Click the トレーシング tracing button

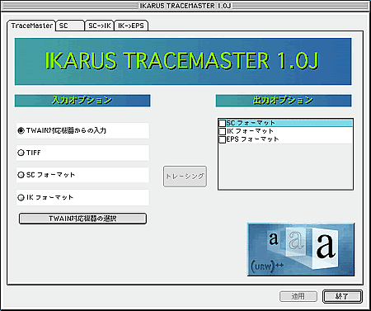185,177
